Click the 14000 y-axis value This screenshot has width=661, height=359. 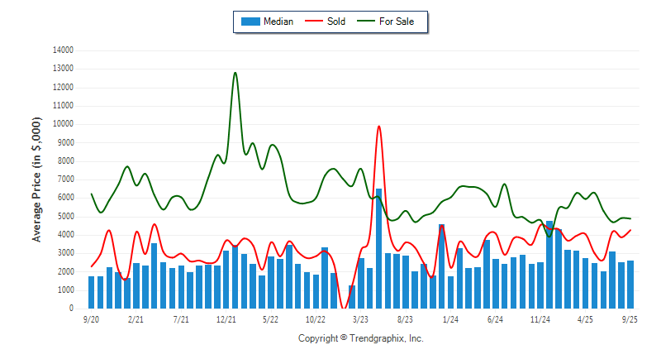coord(62,50)
